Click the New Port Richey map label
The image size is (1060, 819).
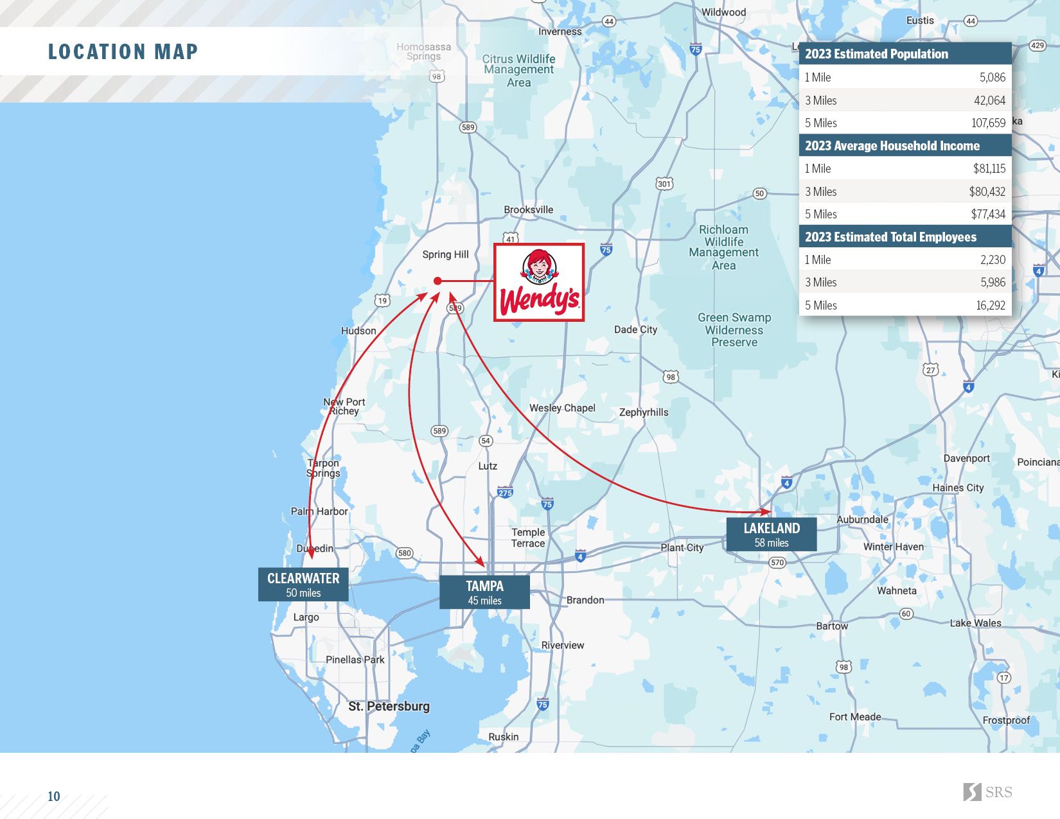click(344, 406)
